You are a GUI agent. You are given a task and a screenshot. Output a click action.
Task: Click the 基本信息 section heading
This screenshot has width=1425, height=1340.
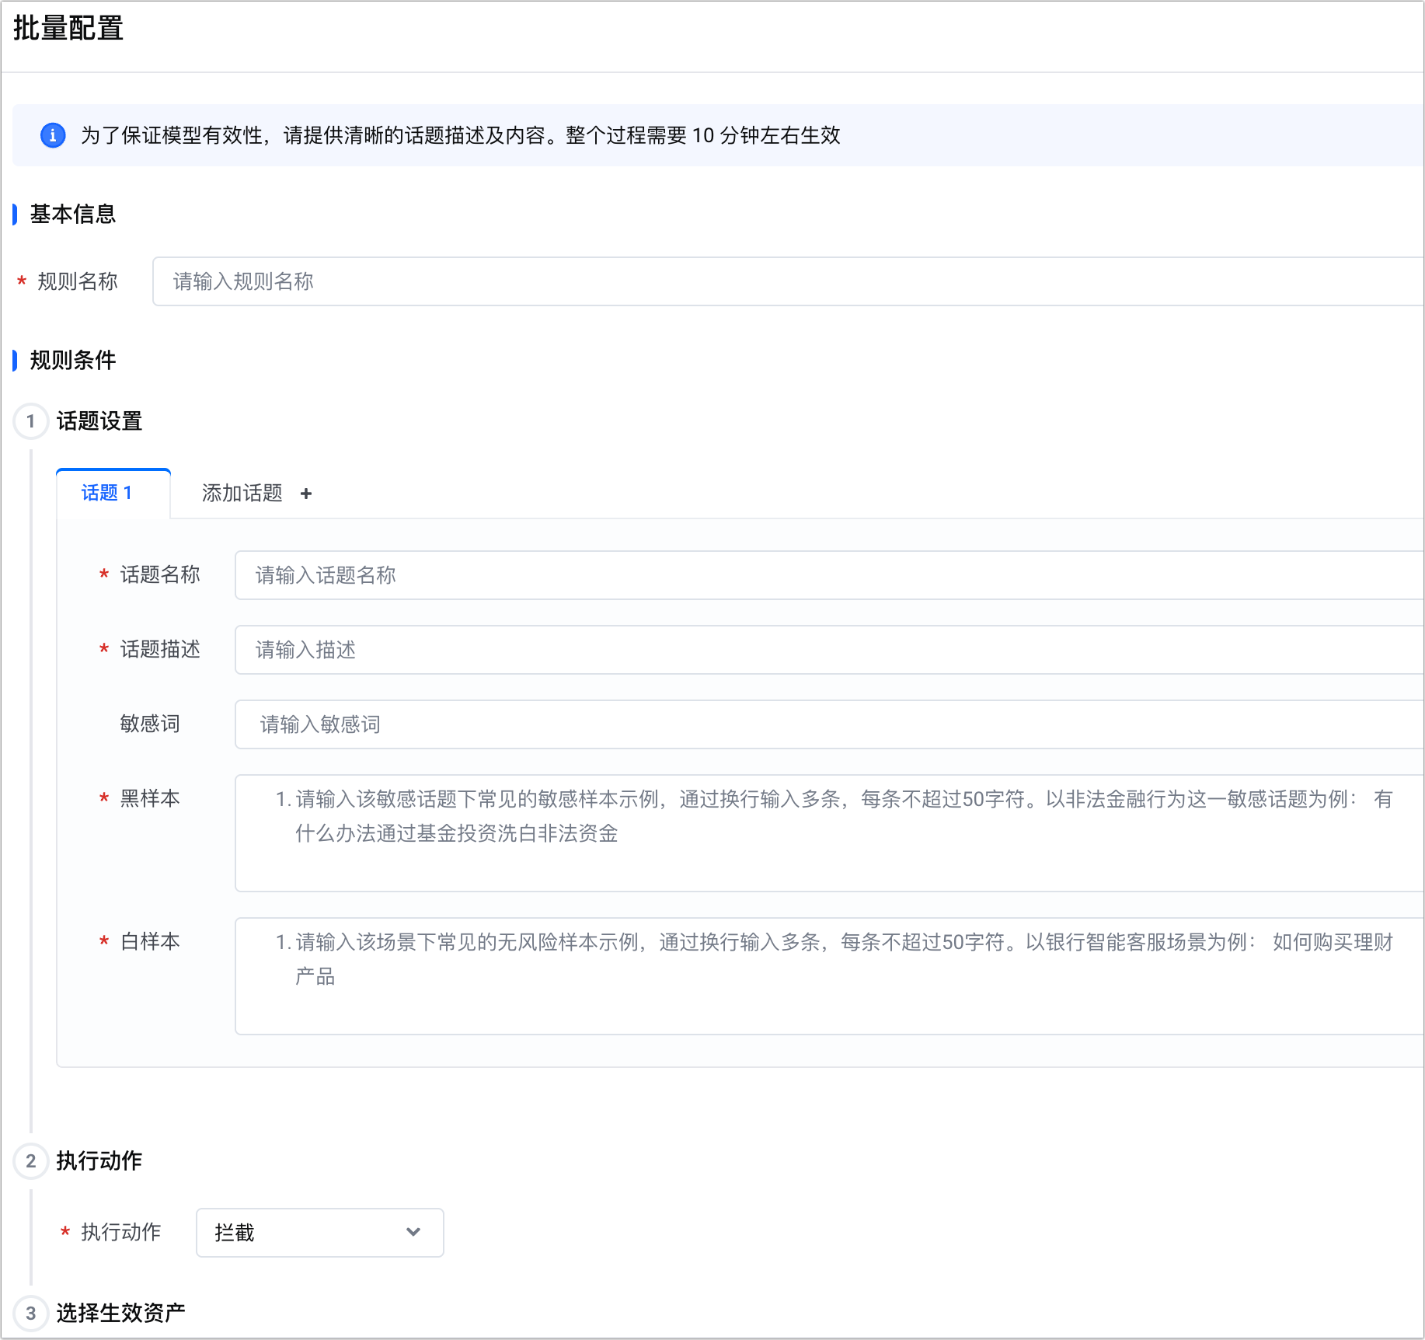73,215
